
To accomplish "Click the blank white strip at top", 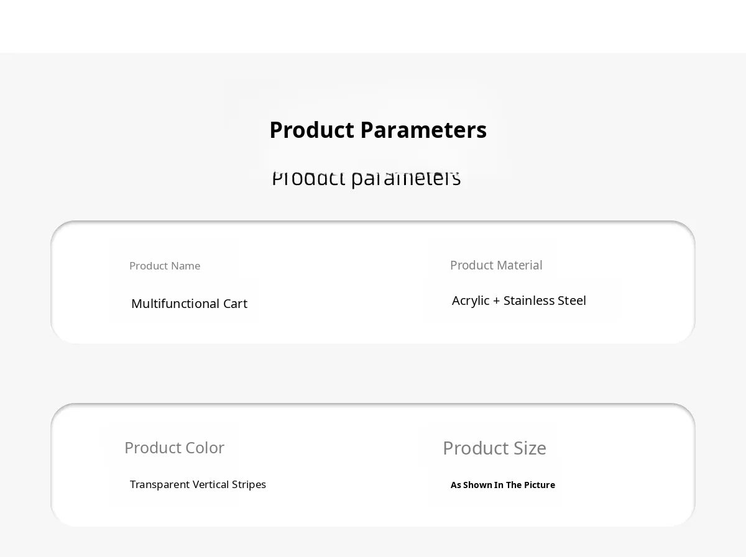I will click(373, 26).
